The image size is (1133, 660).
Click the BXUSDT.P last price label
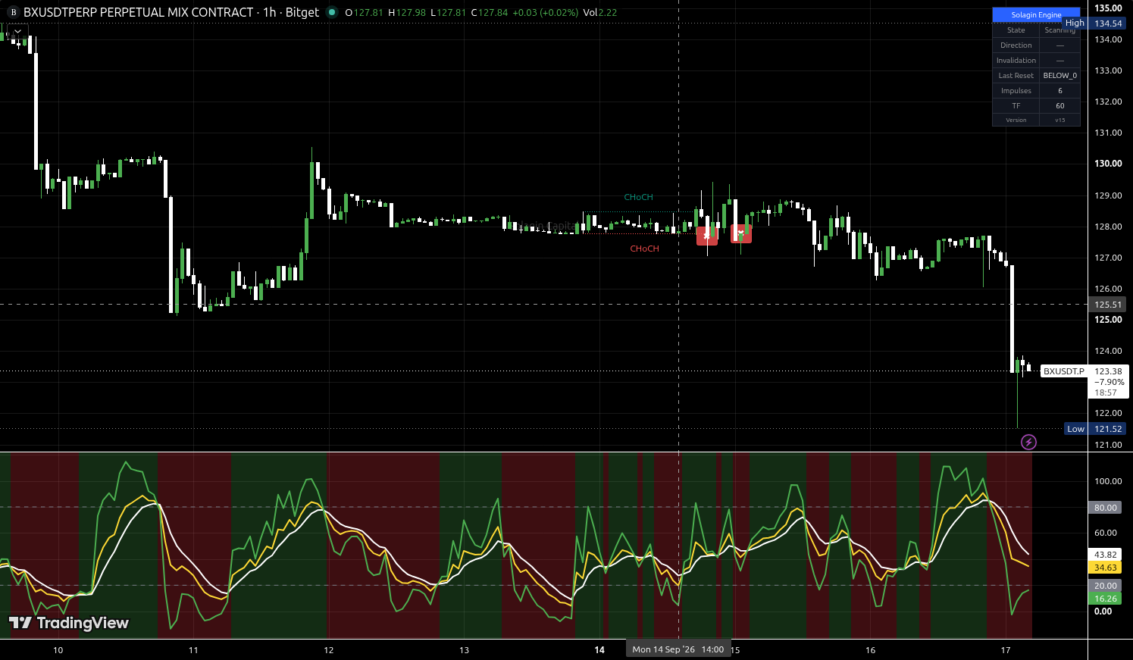pos(1064,371)
